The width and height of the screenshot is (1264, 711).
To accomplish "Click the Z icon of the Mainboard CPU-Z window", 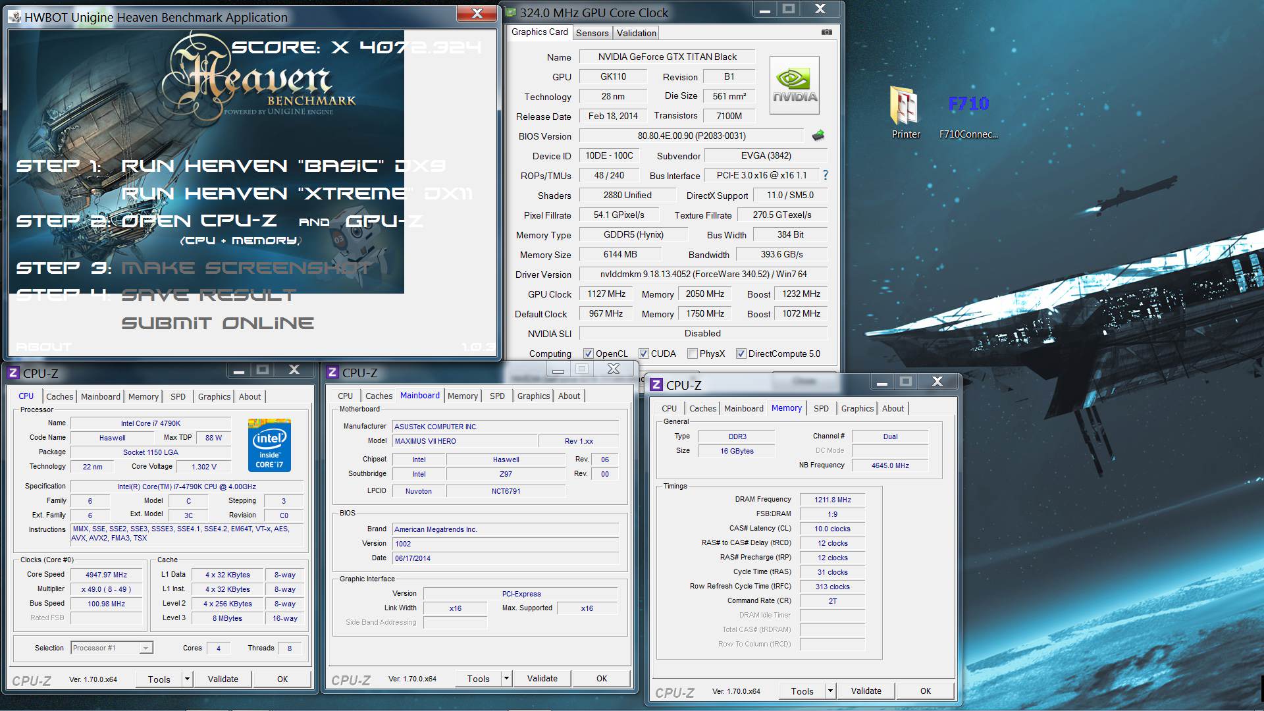I will [333, 373].
